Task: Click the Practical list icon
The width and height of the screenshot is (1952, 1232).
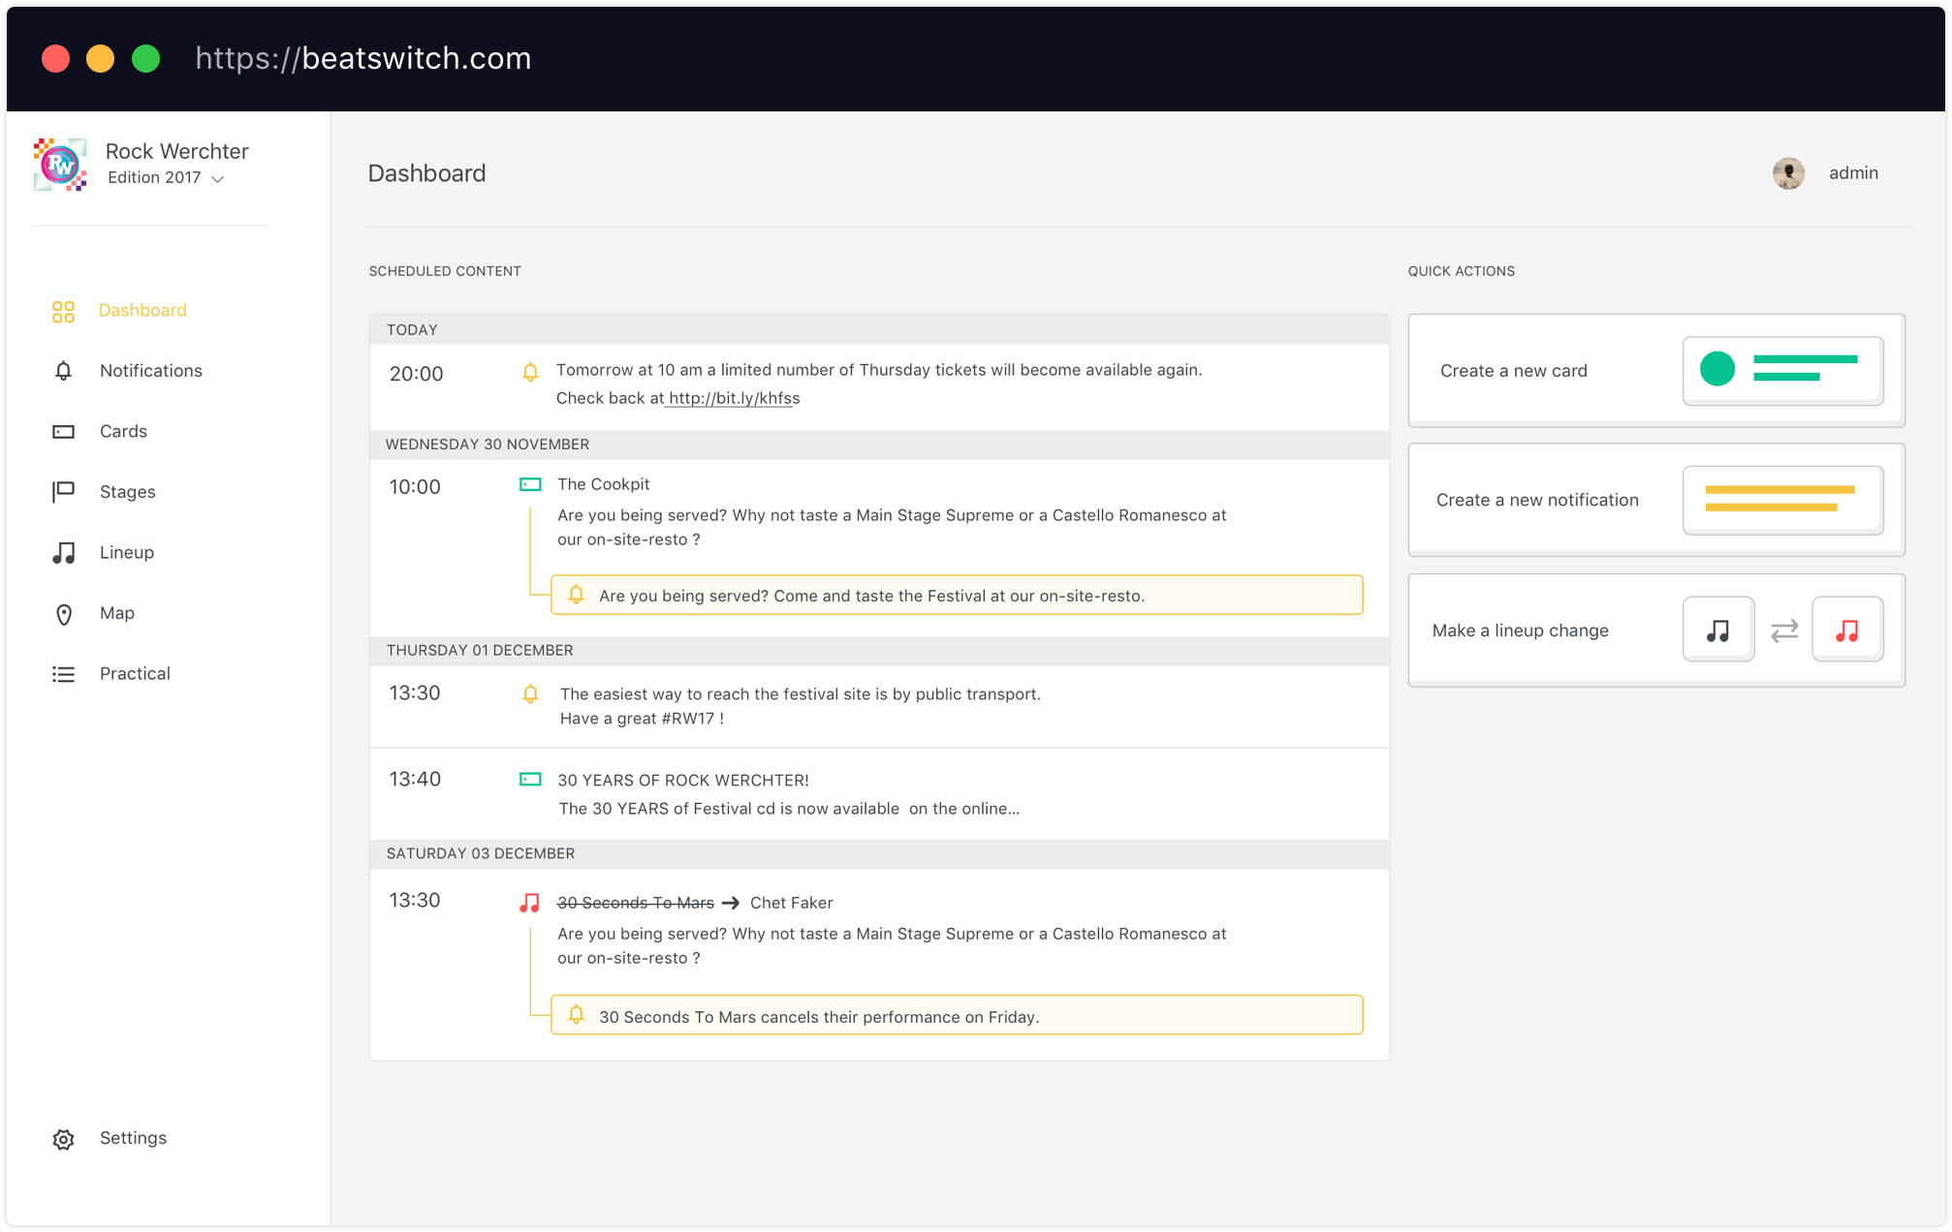Action: click(62, 673)
